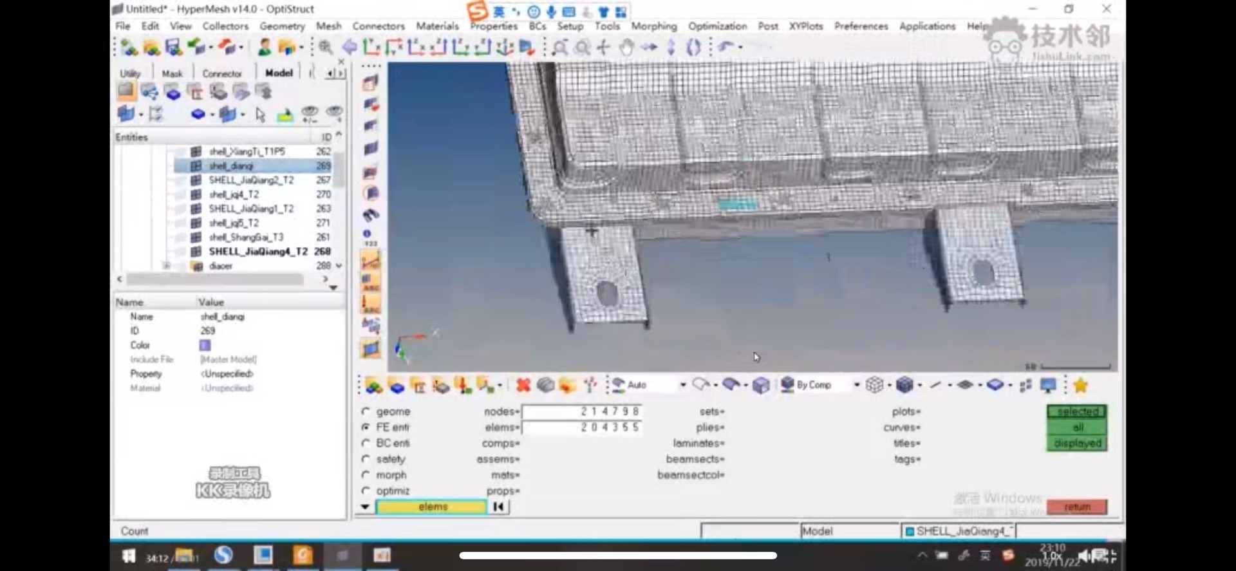Click the yellow star favorites icon
This screenshot has height=571, width=1236.
coord(1080,385)
